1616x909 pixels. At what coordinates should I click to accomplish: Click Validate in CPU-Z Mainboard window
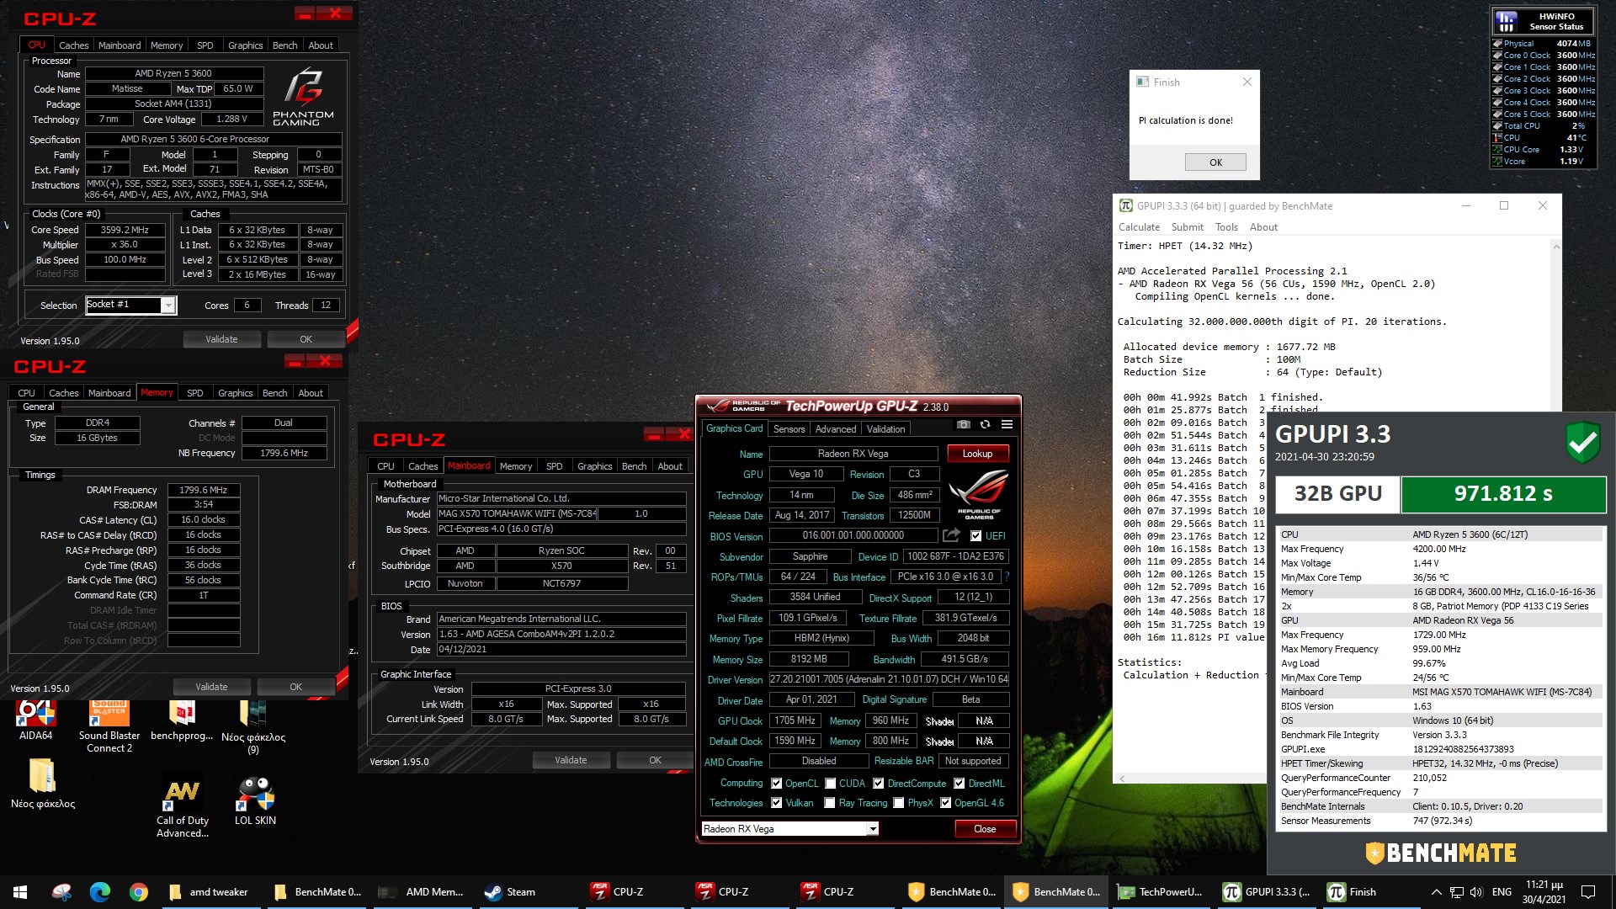click(571, 760)
